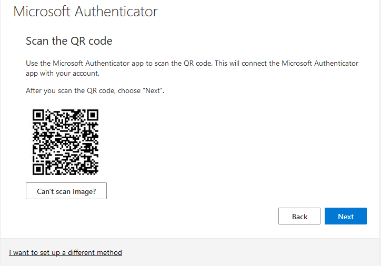Click the word "Authenticator" in the title
The width and height of the screenshot is (381, 266).
pyautogui.click(x=116, y=12)
